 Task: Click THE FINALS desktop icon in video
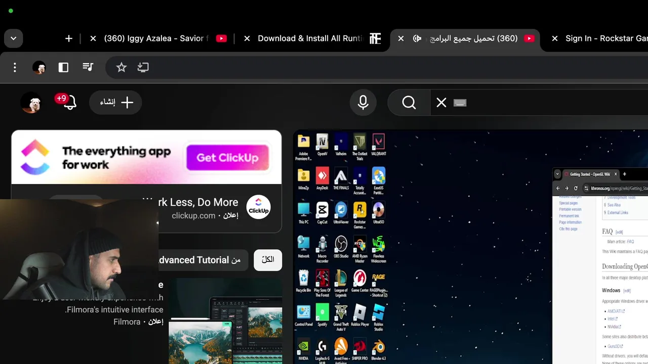point(341,179)
